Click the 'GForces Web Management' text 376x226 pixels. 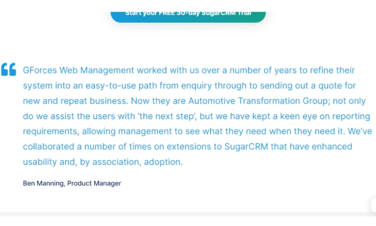pyautogui.click(x=78, y=71)
